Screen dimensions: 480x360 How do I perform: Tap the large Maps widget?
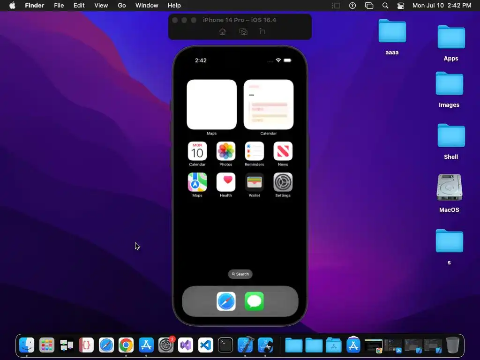pyautogui.click(x=211, y=105)
